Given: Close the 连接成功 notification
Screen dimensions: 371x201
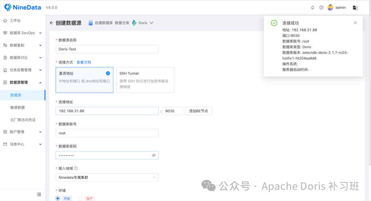Looking at the screenshot, I should click(355, 23).
